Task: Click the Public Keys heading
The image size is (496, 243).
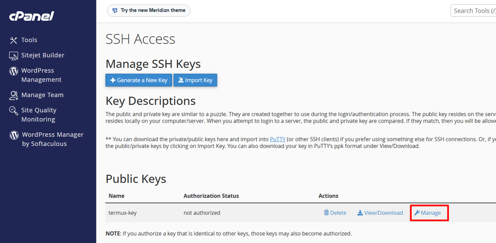Action: coord(136,179)
